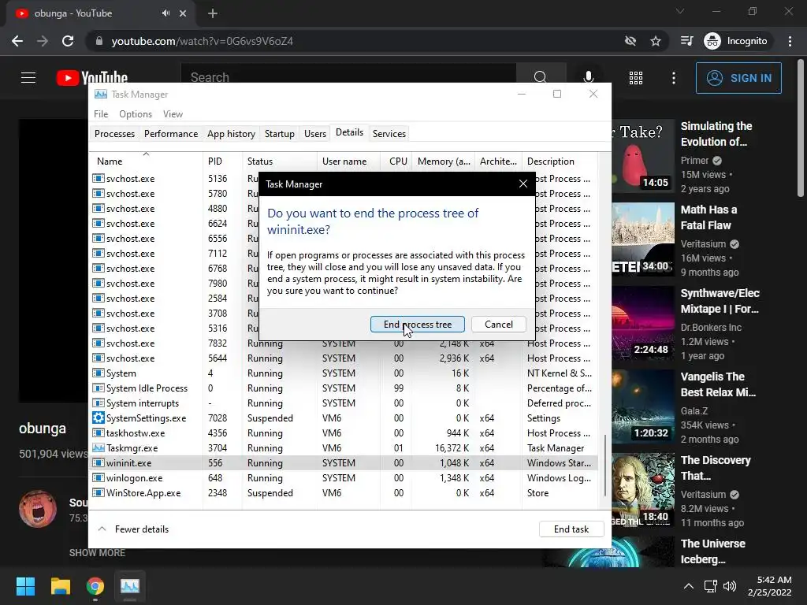The image size is (807, 605).
Task: Open the YouTube hamburger guide menu
Action: point(28,78)
